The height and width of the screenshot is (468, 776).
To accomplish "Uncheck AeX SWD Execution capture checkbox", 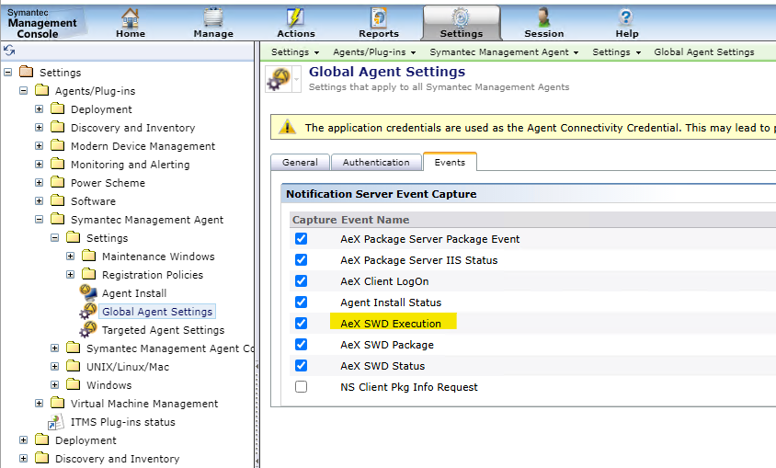I will [x=301, y=324].
